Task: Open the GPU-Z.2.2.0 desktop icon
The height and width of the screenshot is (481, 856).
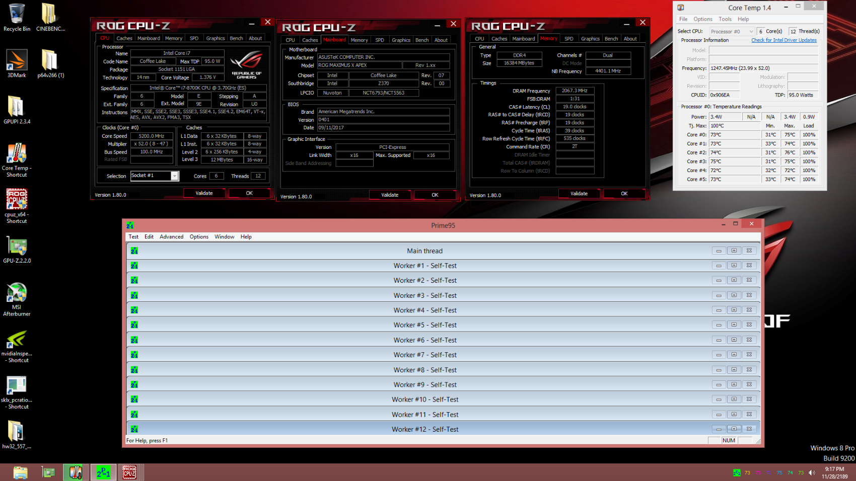Action: pyautogui.click(x=17, y=248)
